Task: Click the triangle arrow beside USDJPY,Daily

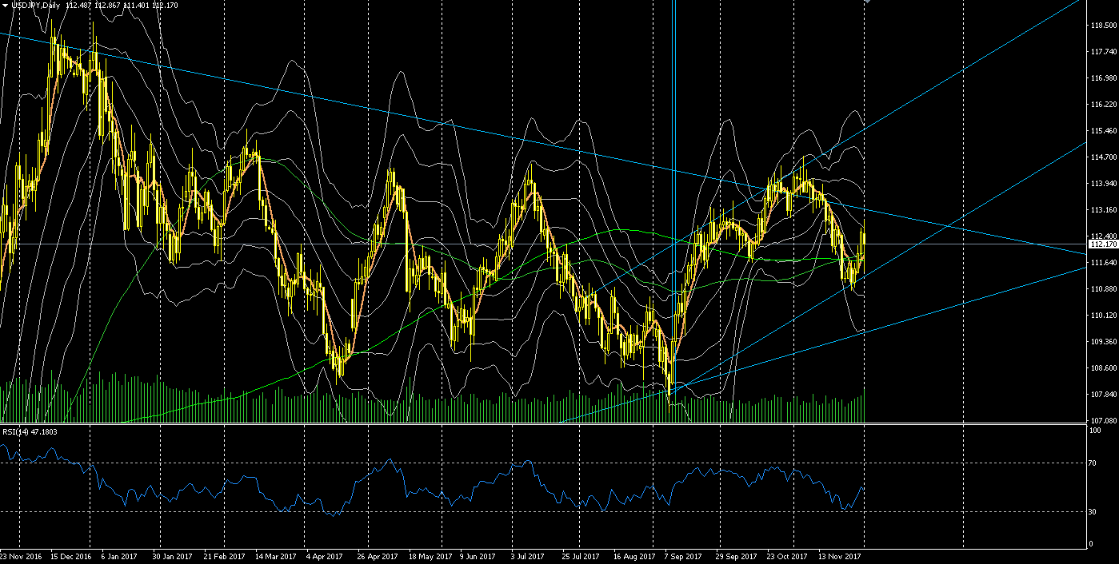Action: 5,6
